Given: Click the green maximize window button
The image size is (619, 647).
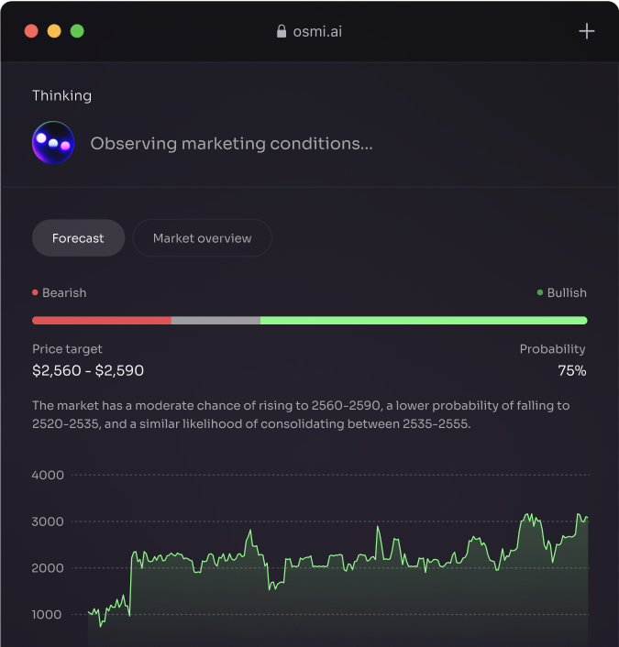Looking at the screenshot, I should pyautogui.click(x=77, y=31).
